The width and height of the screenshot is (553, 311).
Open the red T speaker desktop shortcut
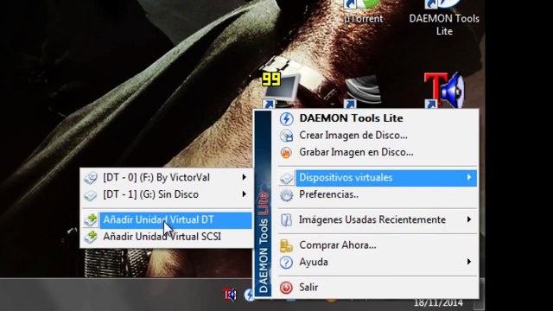[x=443, y=90]
